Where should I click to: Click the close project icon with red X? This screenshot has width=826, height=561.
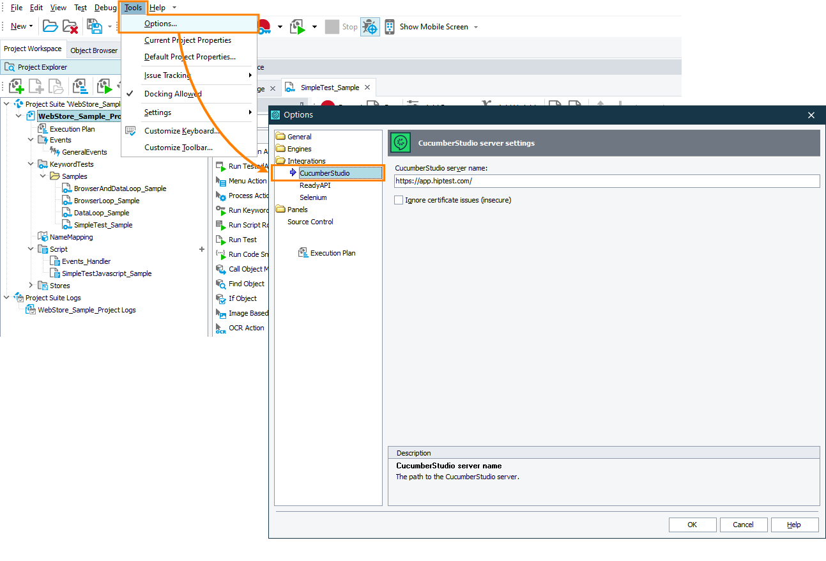tap(70, 27)
